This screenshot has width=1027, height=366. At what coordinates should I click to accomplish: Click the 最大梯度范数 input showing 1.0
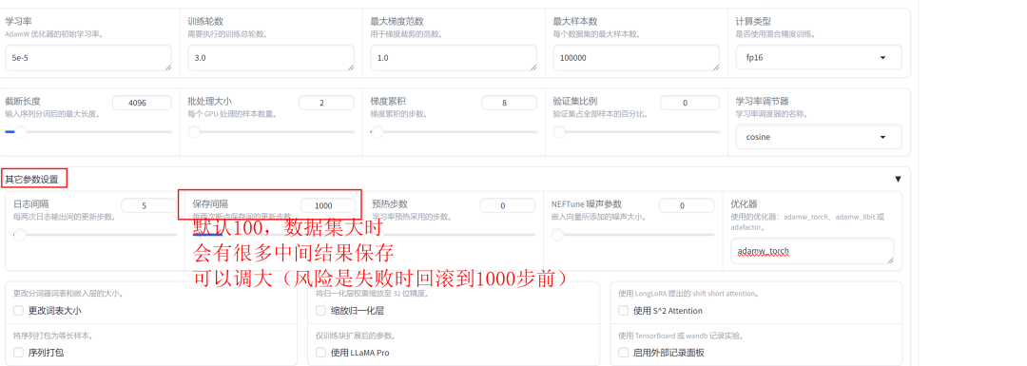(x=454, y=58)
